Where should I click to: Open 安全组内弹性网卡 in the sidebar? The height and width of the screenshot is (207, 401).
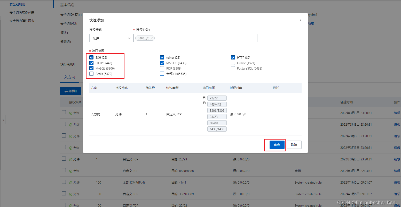click(22, 21)
